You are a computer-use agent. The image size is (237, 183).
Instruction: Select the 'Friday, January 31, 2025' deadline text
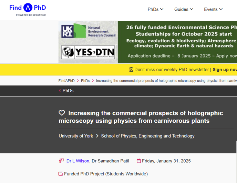tap(166, 161)
